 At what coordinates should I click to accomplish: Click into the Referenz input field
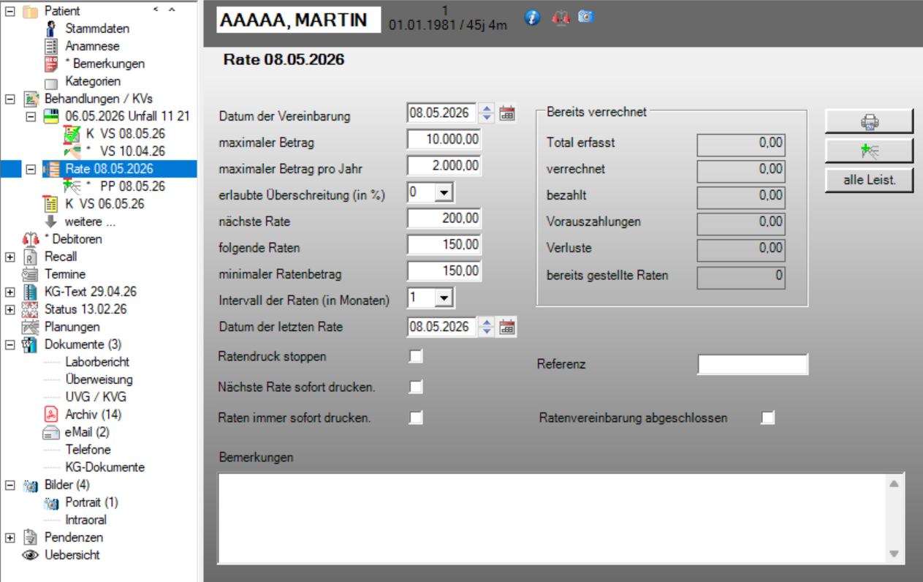[x=753, y=364]
